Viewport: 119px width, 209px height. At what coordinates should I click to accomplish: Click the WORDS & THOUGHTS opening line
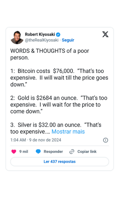[50, 54]
